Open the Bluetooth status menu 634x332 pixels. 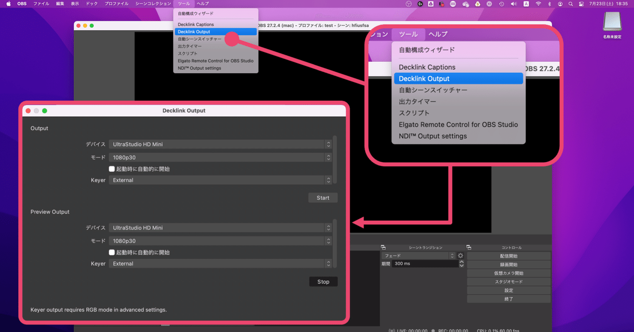pyautogui.click(x=549, y=3)
